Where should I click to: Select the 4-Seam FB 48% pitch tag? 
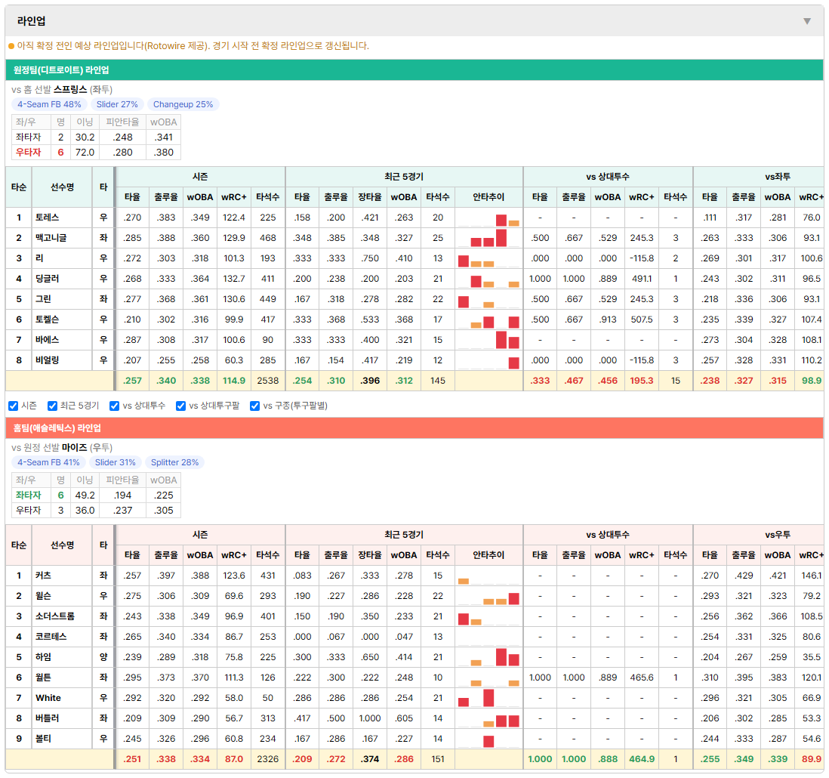[49, 104]
